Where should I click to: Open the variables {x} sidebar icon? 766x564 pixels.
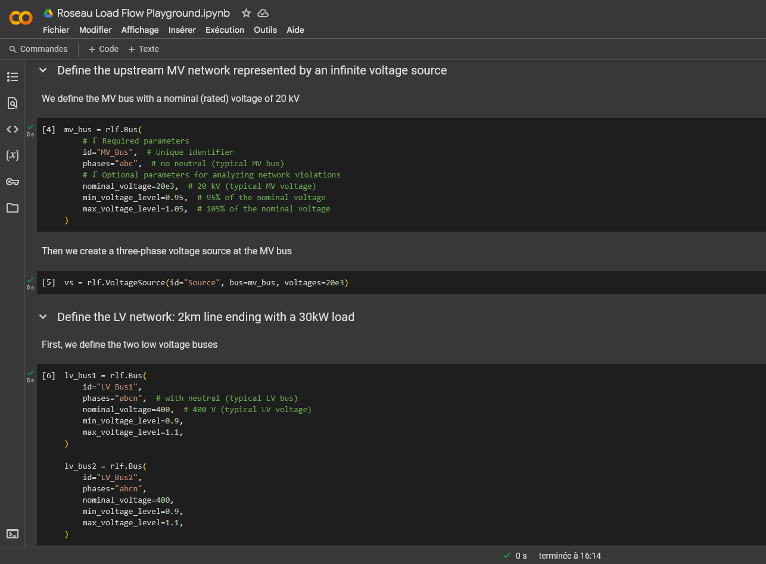(x=13, y=155)
